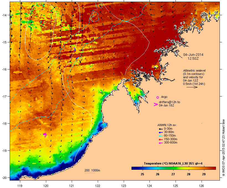Click the date label 04-Jun-2014
Image resolution: width=227 pixels, height=188 pixels.
193,55
